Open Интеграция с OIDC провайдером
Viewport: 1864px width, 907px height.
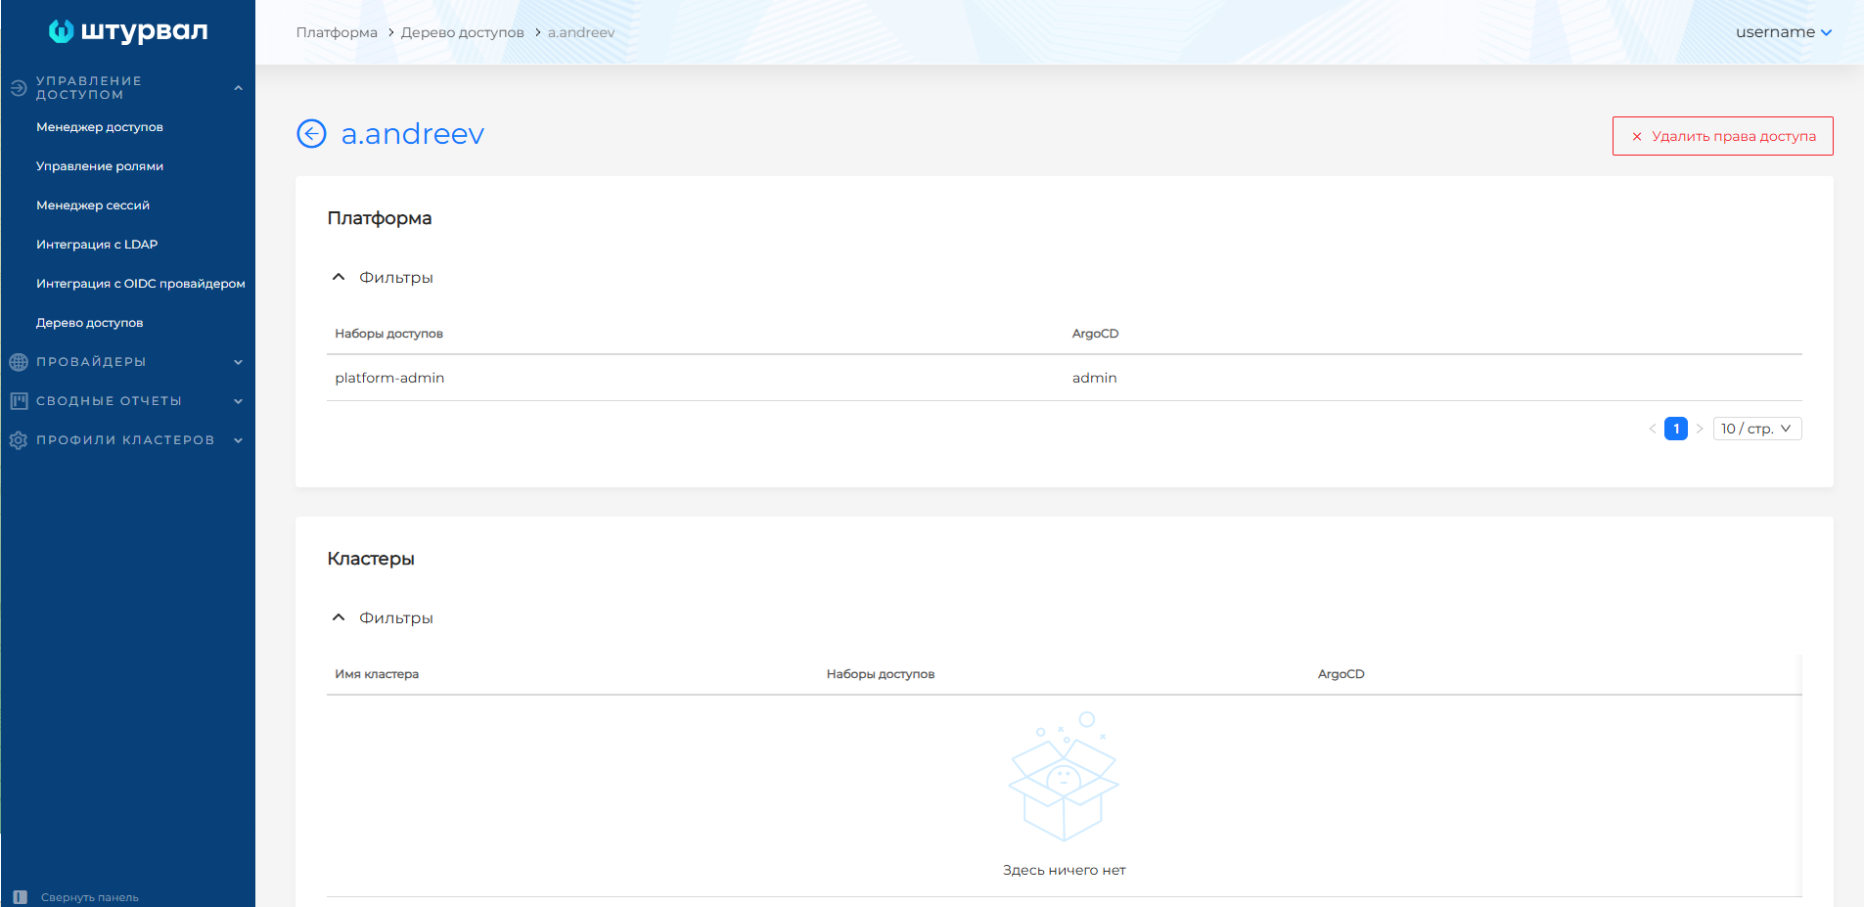tap(141, 284)
